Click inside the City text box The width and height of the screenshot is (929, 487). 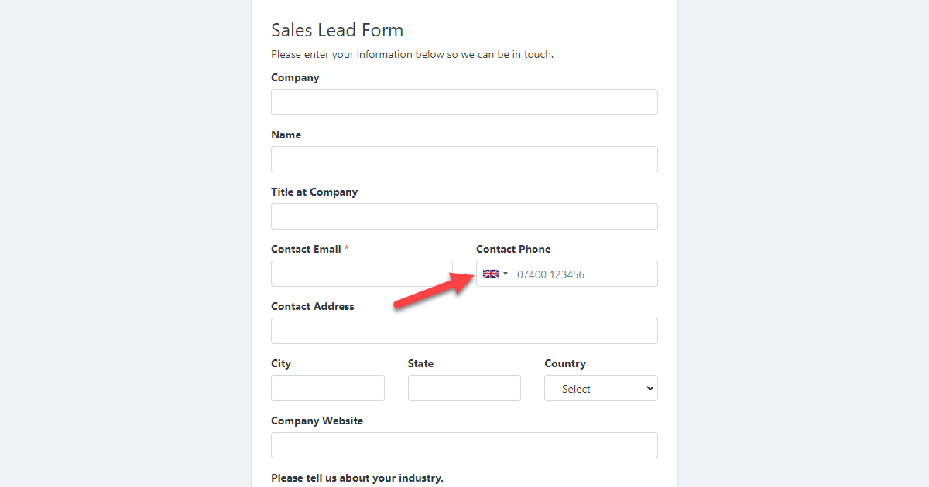(x=327, y=388)
